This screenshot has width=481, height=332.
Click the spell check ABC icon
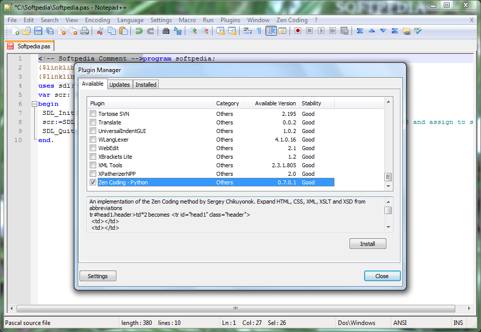pos(418,31)
